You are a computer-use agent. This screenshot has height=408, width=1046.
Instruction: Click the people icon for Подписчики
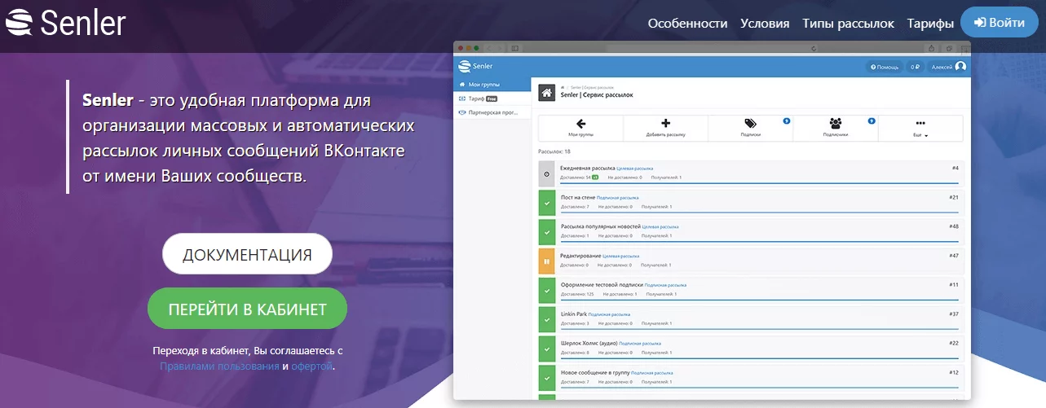click(x=835, y=124)
